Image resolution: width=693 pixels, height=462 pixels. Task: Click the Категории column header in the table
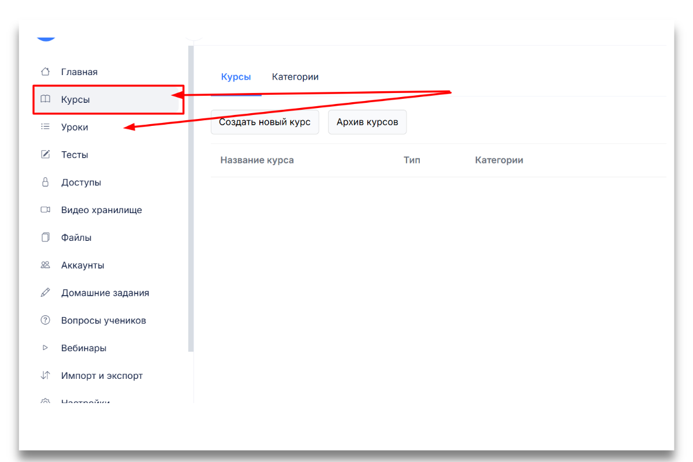click(499, 160)
